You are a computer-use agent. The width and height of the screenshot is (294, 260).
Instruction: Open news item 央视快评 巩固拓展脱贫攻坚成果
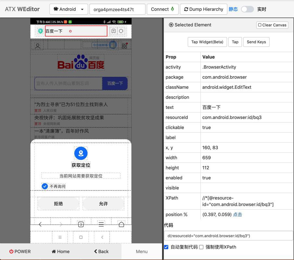tap(69, 118)
